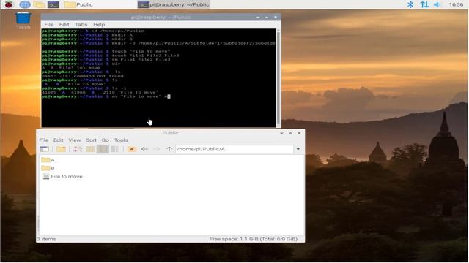This screenshot has height=263, width=469.
Task: Select folder B in the file list
Action: click(x=48, y=168)
